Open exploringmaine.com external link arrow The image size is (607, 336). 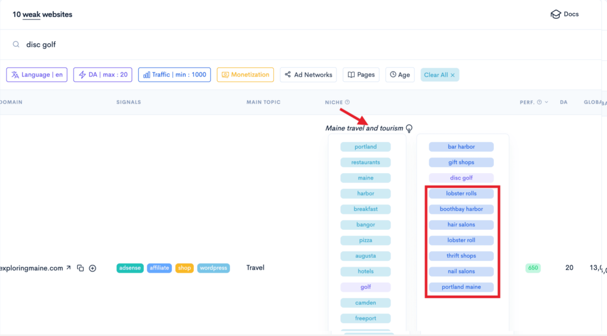click(68, 268)
